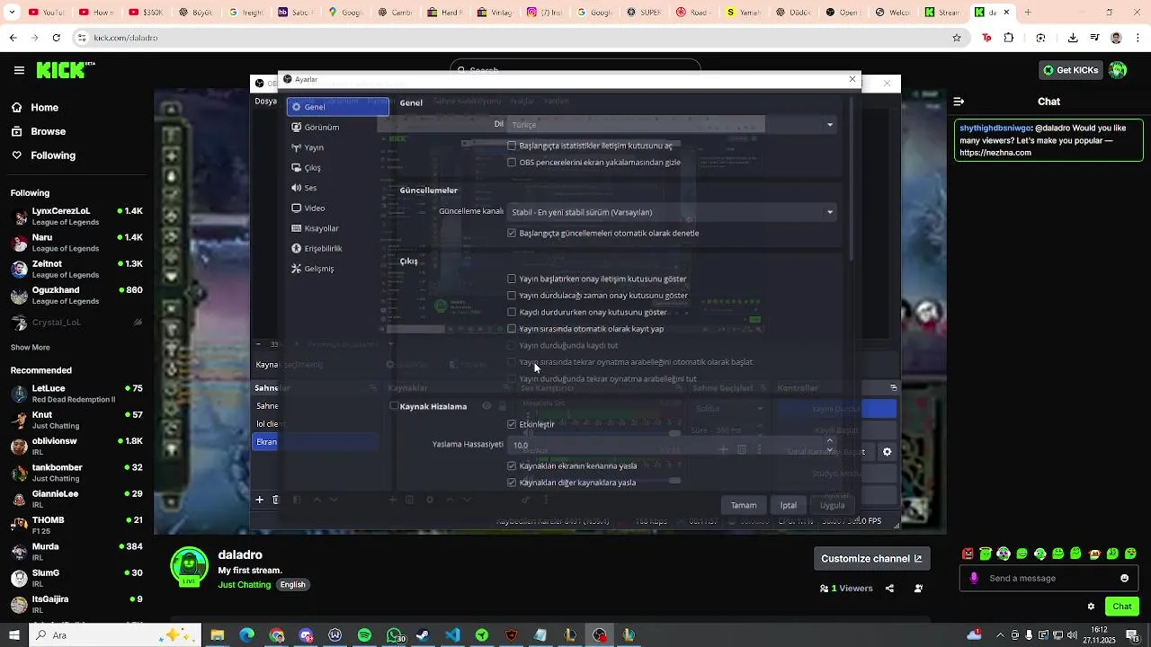Open a new browser tab

[1028, 13]
